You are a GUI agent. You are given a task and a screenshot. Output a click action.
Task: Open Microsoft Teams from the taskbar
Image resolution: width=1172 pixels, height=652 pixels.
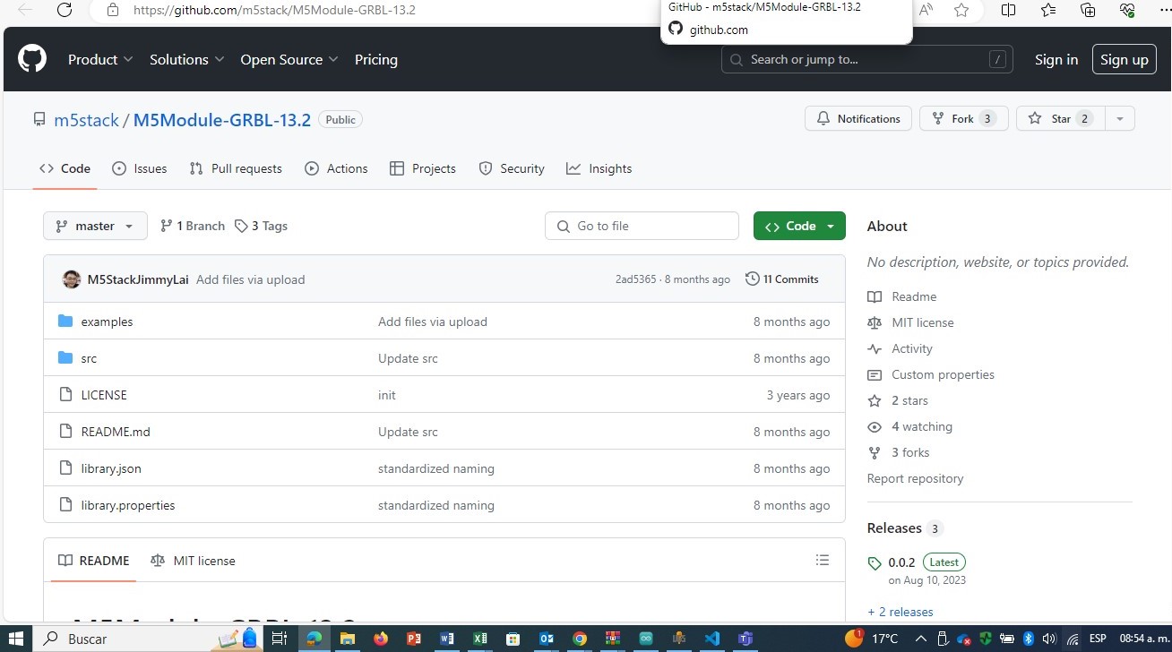(745, 639)
